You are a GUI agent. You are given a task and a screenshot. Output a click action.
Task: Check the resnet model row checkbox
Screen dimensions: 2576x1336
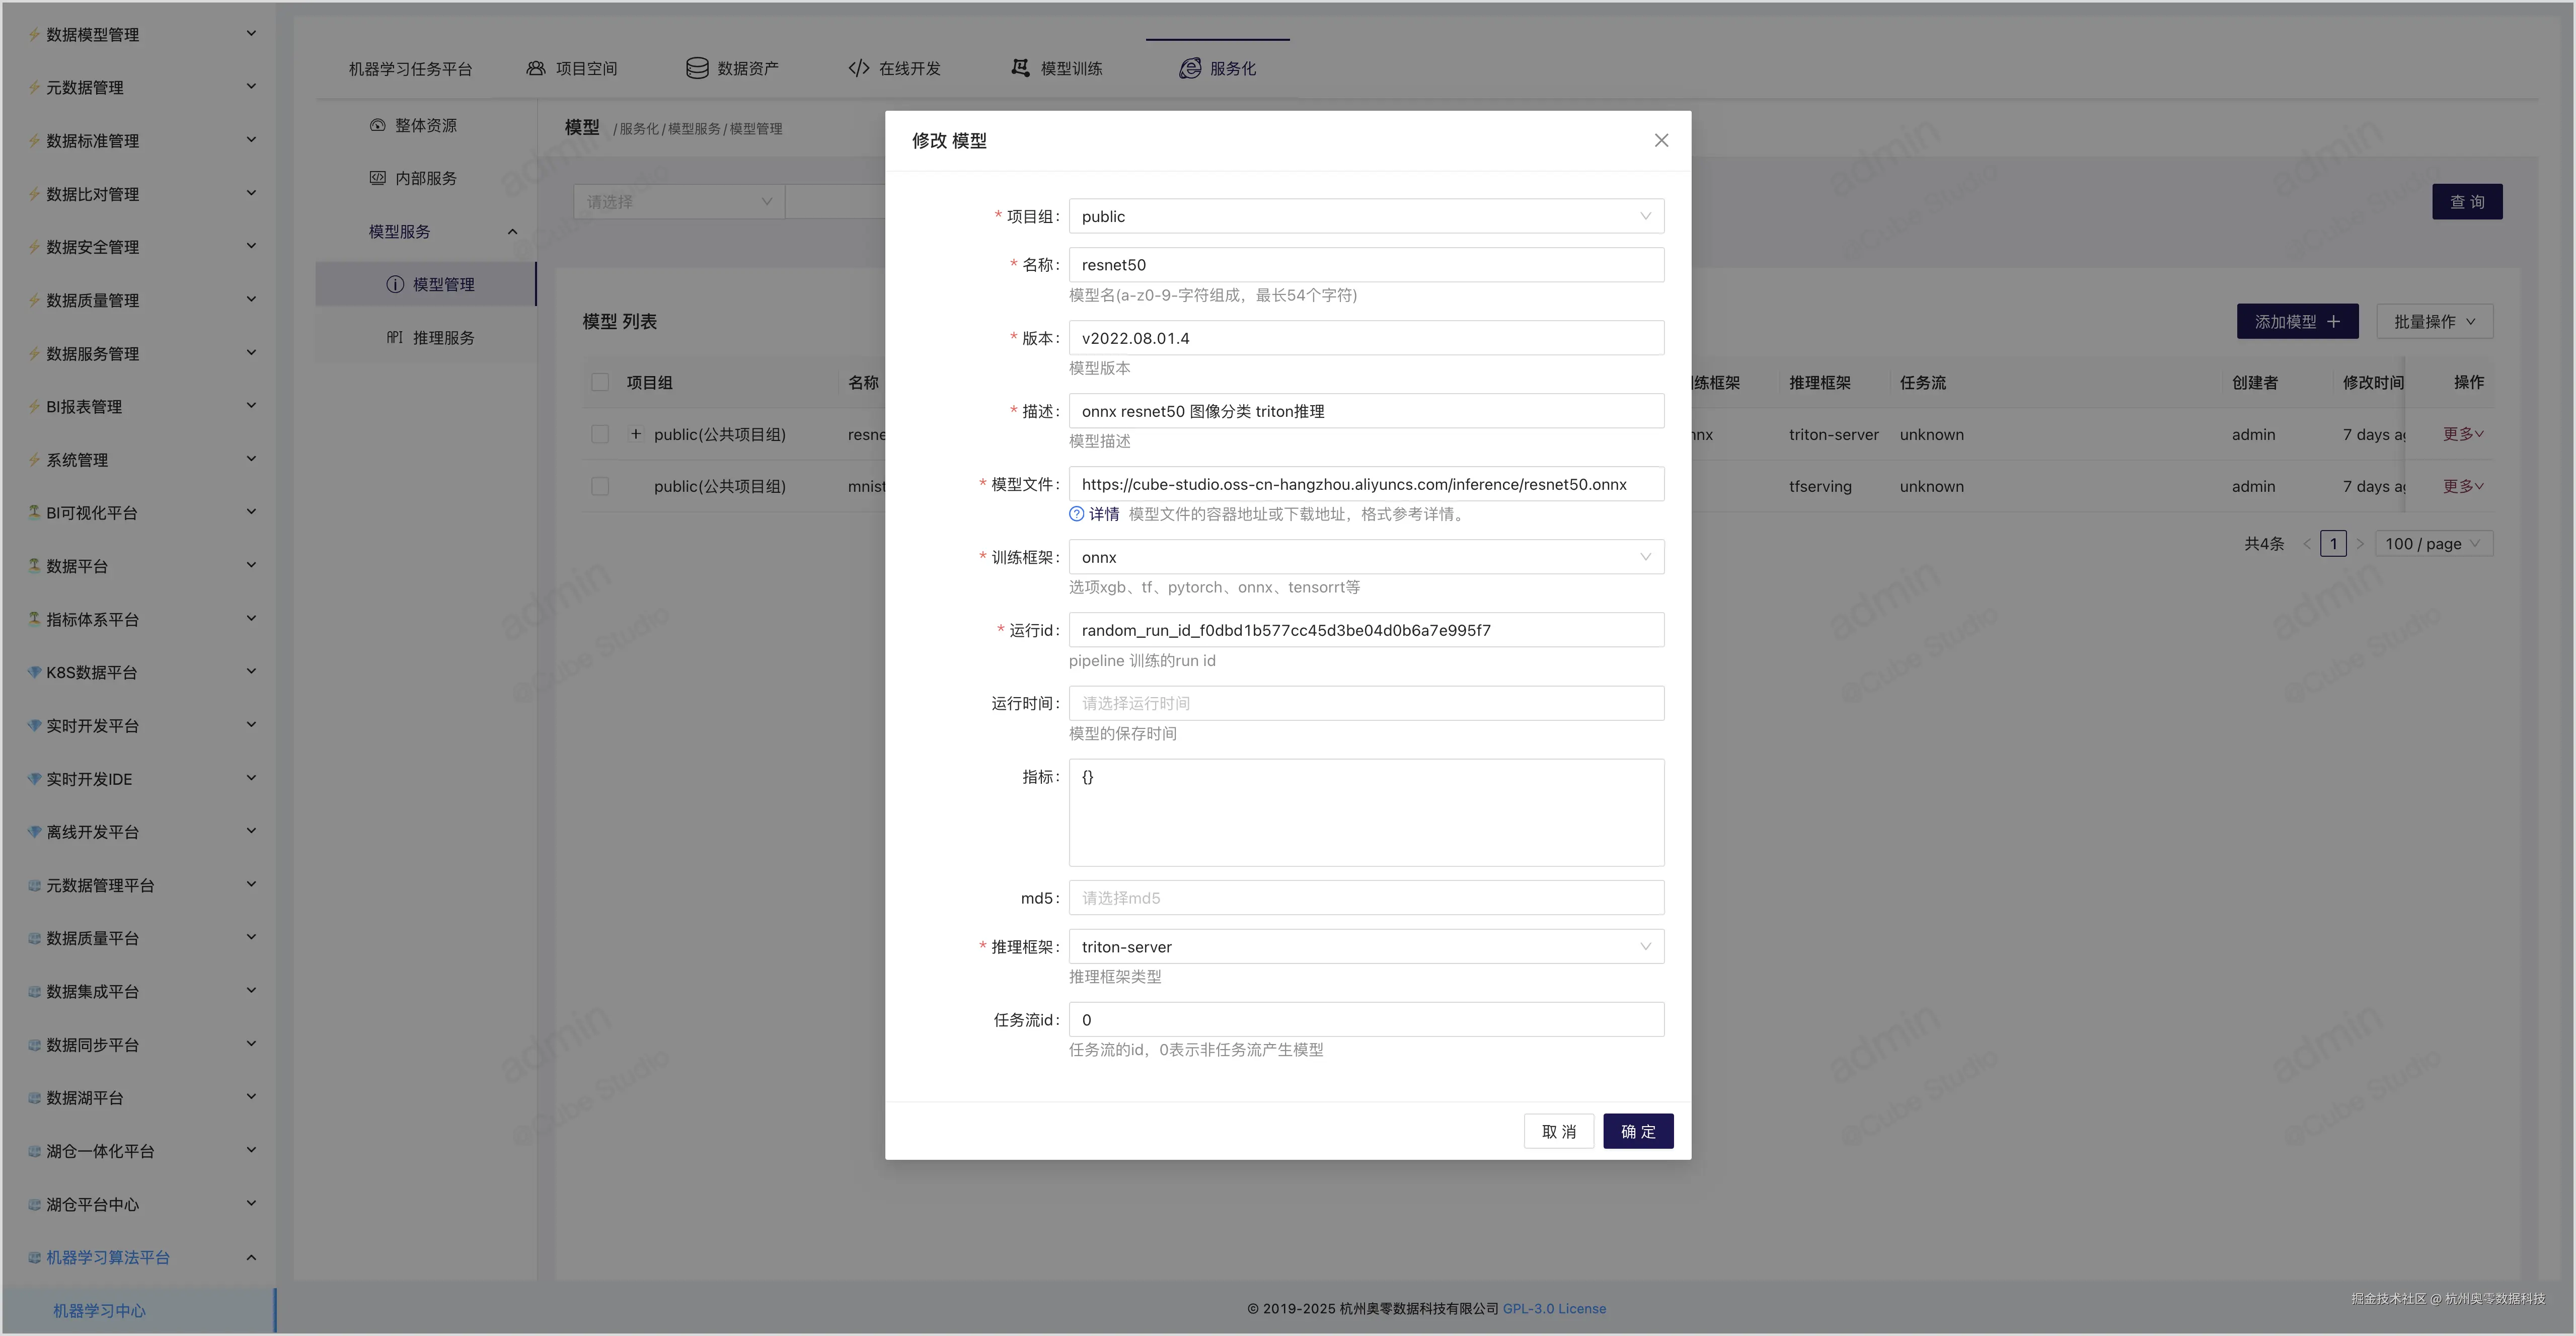[x=600, y=434]
